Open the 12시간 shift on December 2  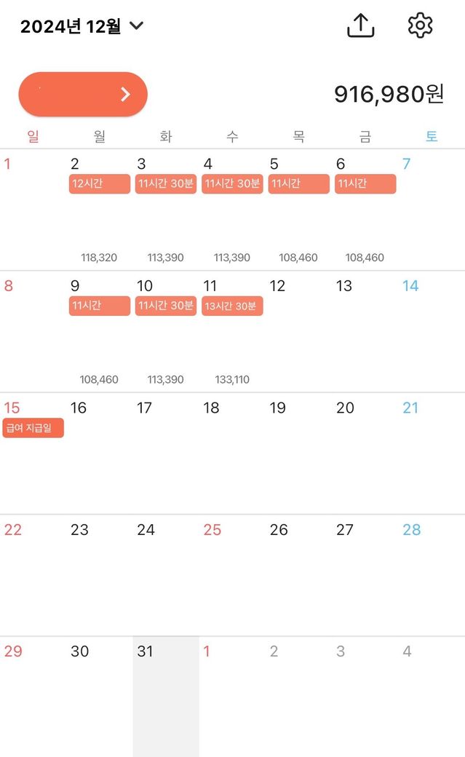[x=100, y=184]
